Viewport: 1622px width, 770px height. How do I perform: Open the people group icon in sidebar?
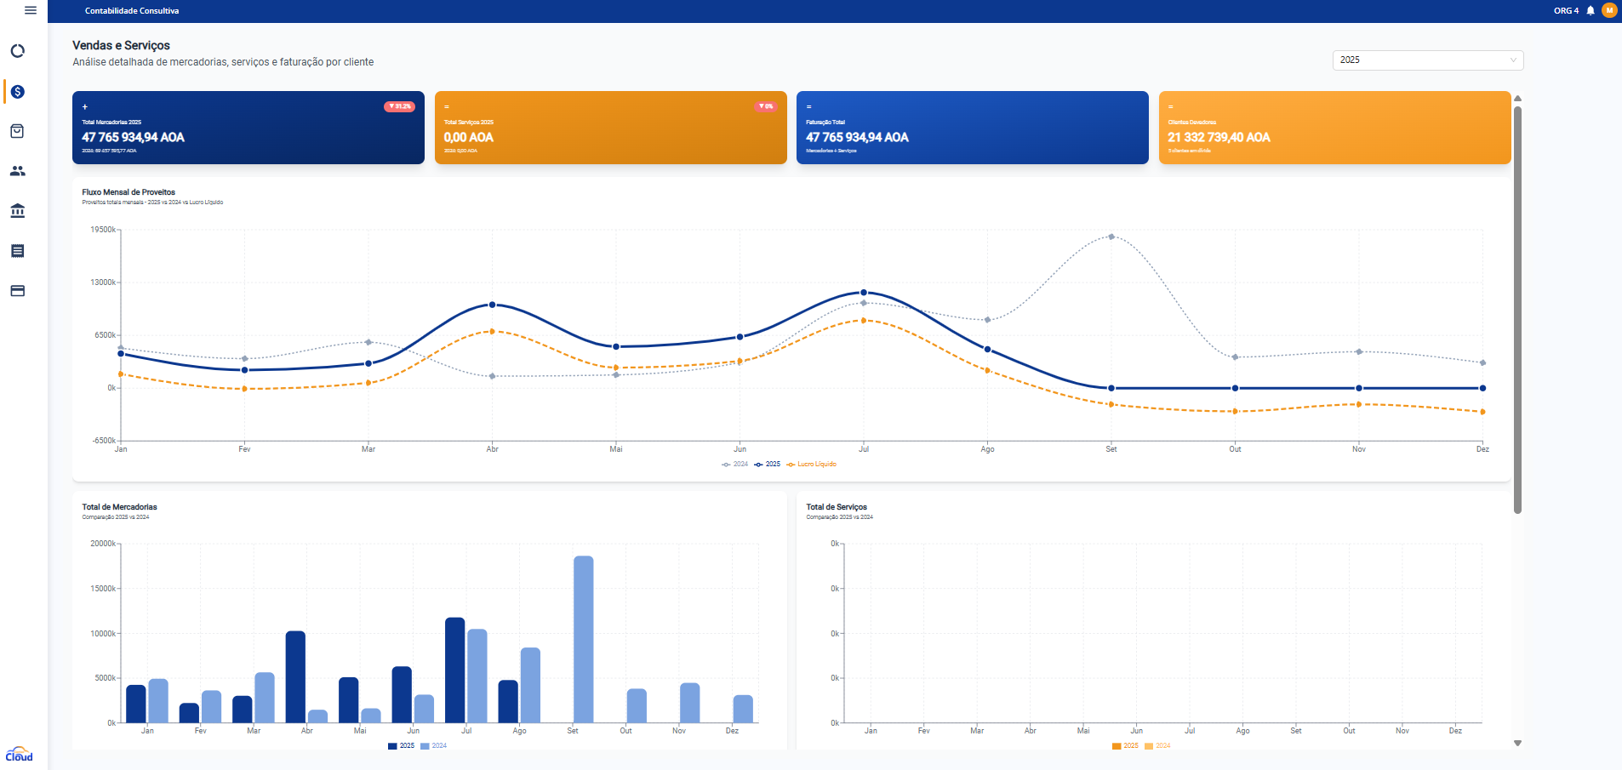pyautogui.click(x=17, y=171)
